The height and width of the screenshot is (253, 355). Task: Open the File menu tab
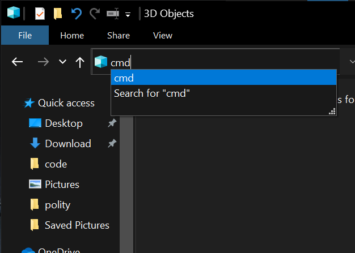pyautogui.click(x=25, y=35)
